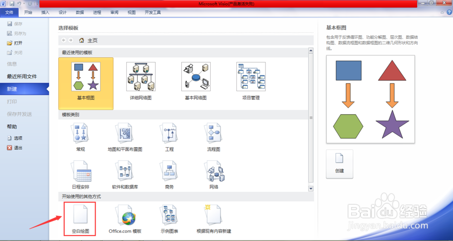Click the quick access save icon
Viewport: 453px width, 241px height.
(x=12, y=4)
